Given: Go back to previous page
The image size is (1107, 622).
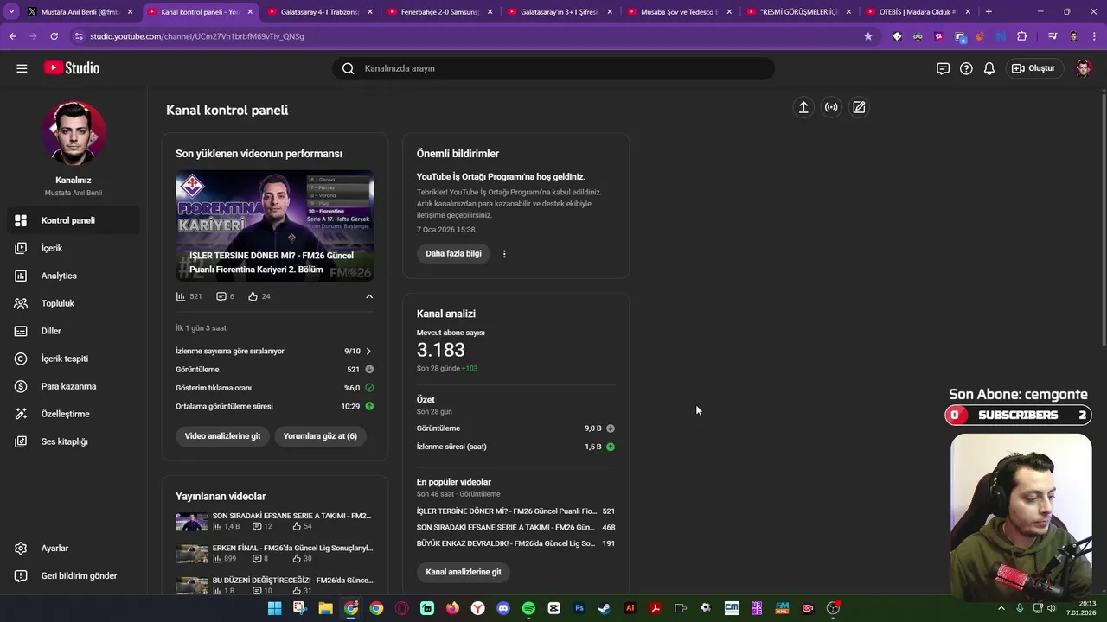Looking at the screenshot, I should click(12, 36).
